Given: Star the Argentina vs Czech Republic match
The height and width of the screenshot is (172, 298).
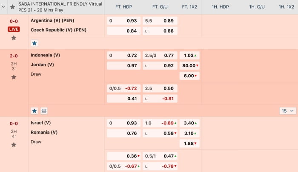Looking at the screenshot, I should click(14, 38).
